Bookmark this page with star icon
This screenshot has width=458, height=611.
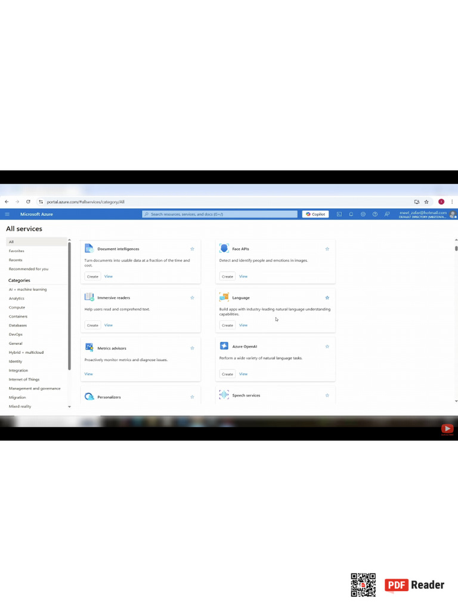coord(426,202)
